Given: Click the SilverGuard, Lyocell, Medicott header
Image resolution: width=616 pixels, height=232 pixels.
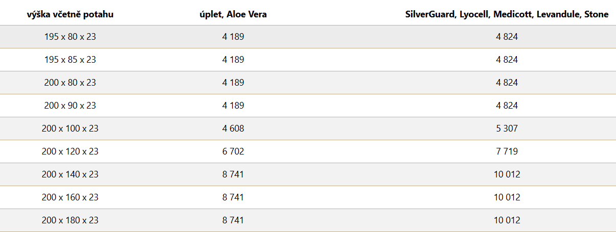Looking at the screenshot, I should [507, 14].
